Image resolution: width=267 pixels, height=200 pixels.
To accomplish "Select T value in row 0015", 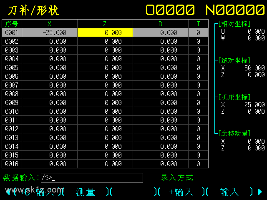I will tap(199, 155).
